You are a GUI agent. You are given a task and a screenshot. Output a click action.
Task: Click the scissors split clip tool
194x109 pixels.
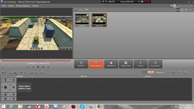click(x=10, y=73)
